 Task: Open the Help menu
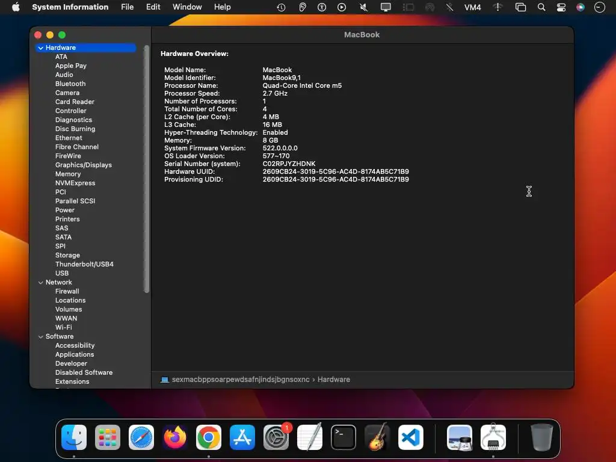[223, 7]
